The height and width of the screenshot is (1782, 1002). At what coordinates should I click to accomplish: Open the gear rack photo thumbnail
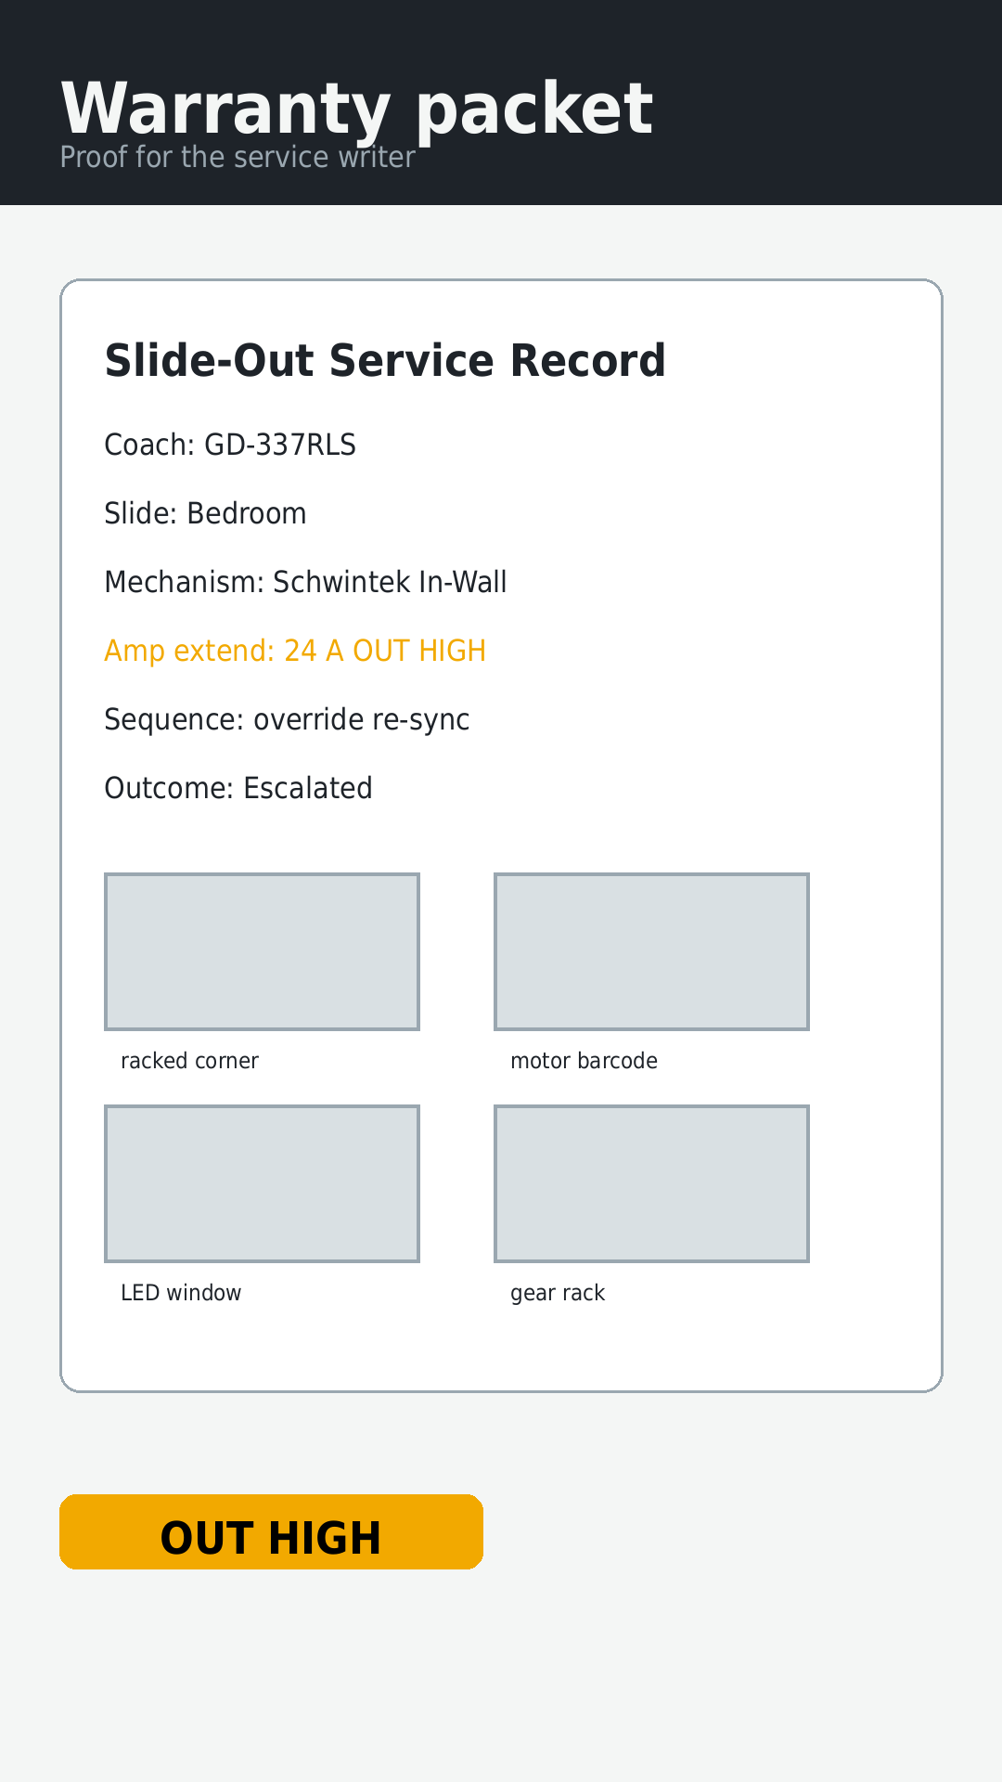coord(651,1183)
